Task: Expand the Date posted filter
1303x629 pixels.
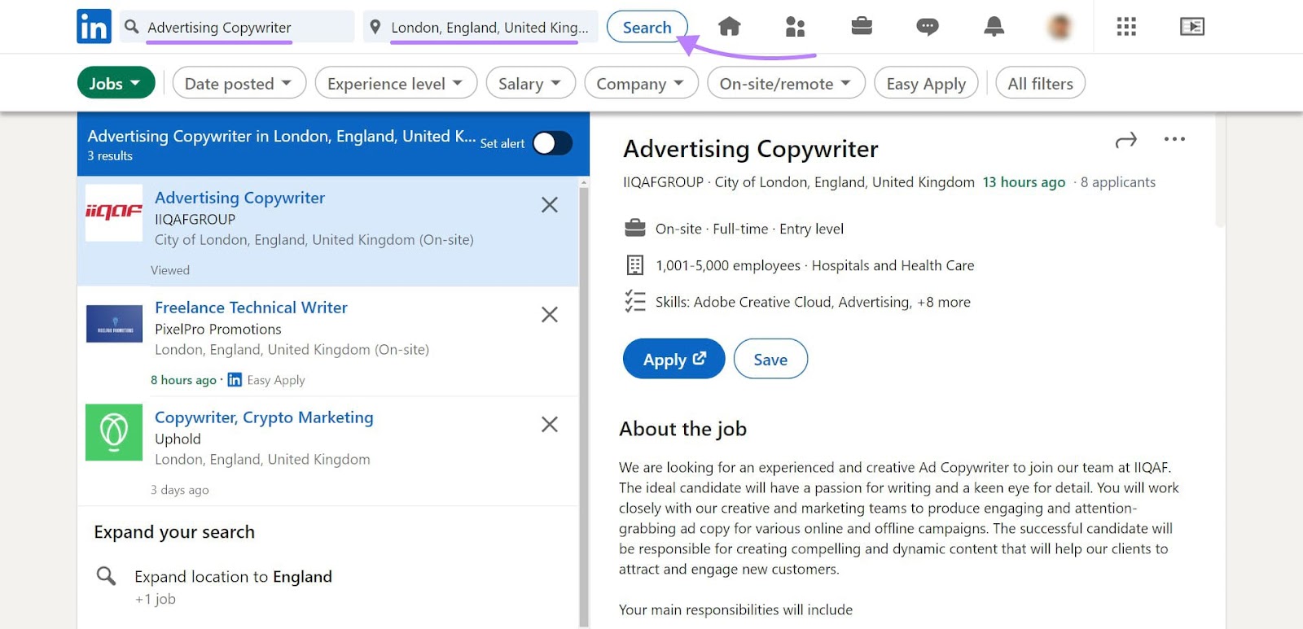Action: coord(238,82)
